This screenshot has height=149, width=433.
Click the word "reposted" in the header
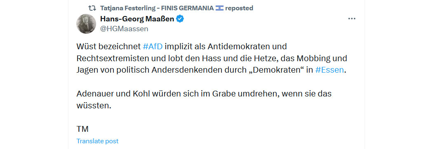[239, 8]
